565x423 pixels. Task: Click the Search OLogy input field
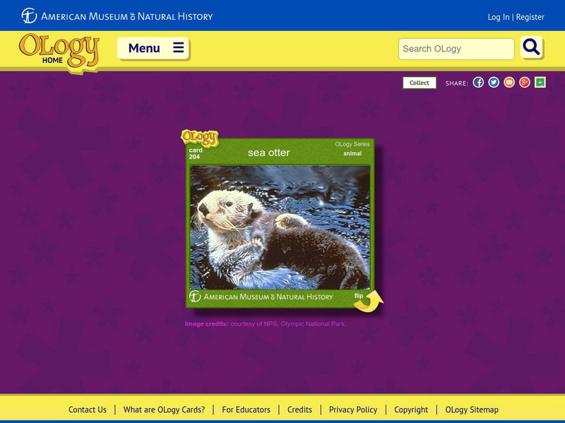click(x=456, y=49)
